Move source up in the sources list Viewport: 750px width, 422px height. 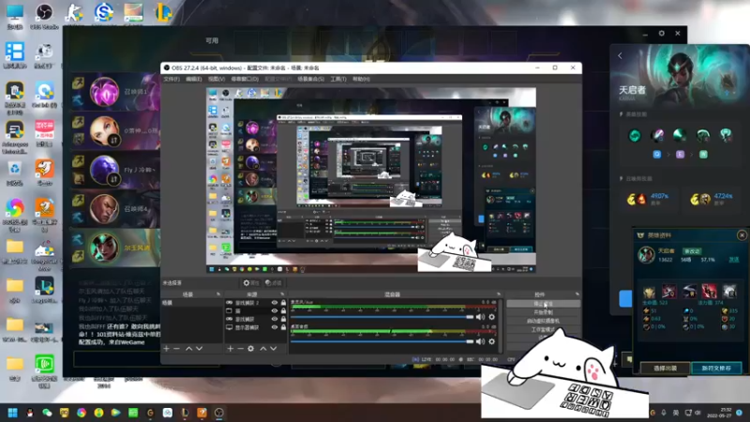(x=262, y=349)
